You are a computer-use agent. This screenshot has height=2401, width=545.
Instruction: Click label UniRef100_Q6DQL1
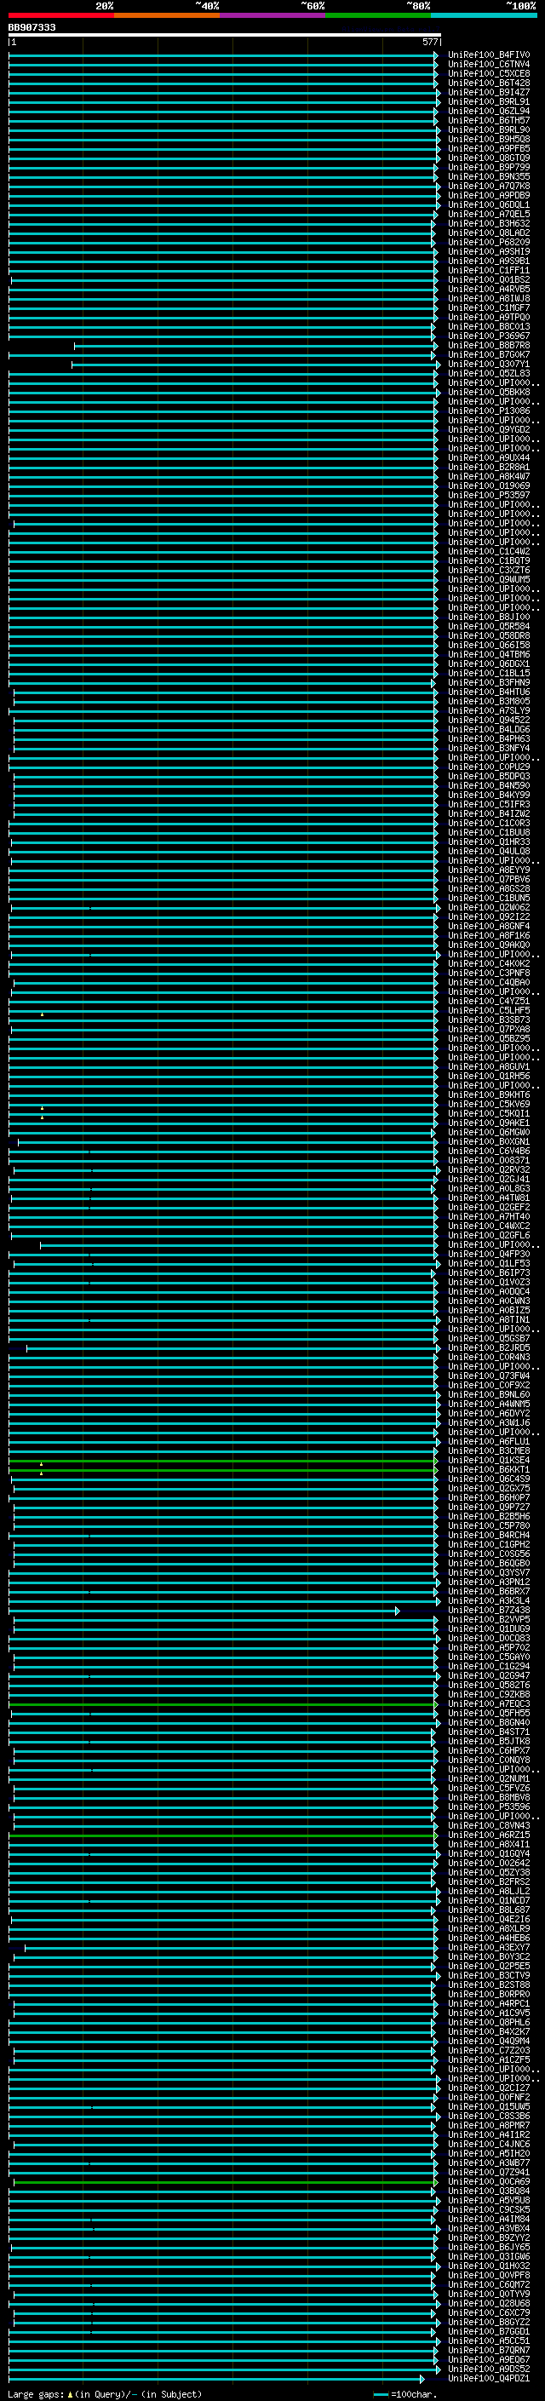click(x=488, y=205)
